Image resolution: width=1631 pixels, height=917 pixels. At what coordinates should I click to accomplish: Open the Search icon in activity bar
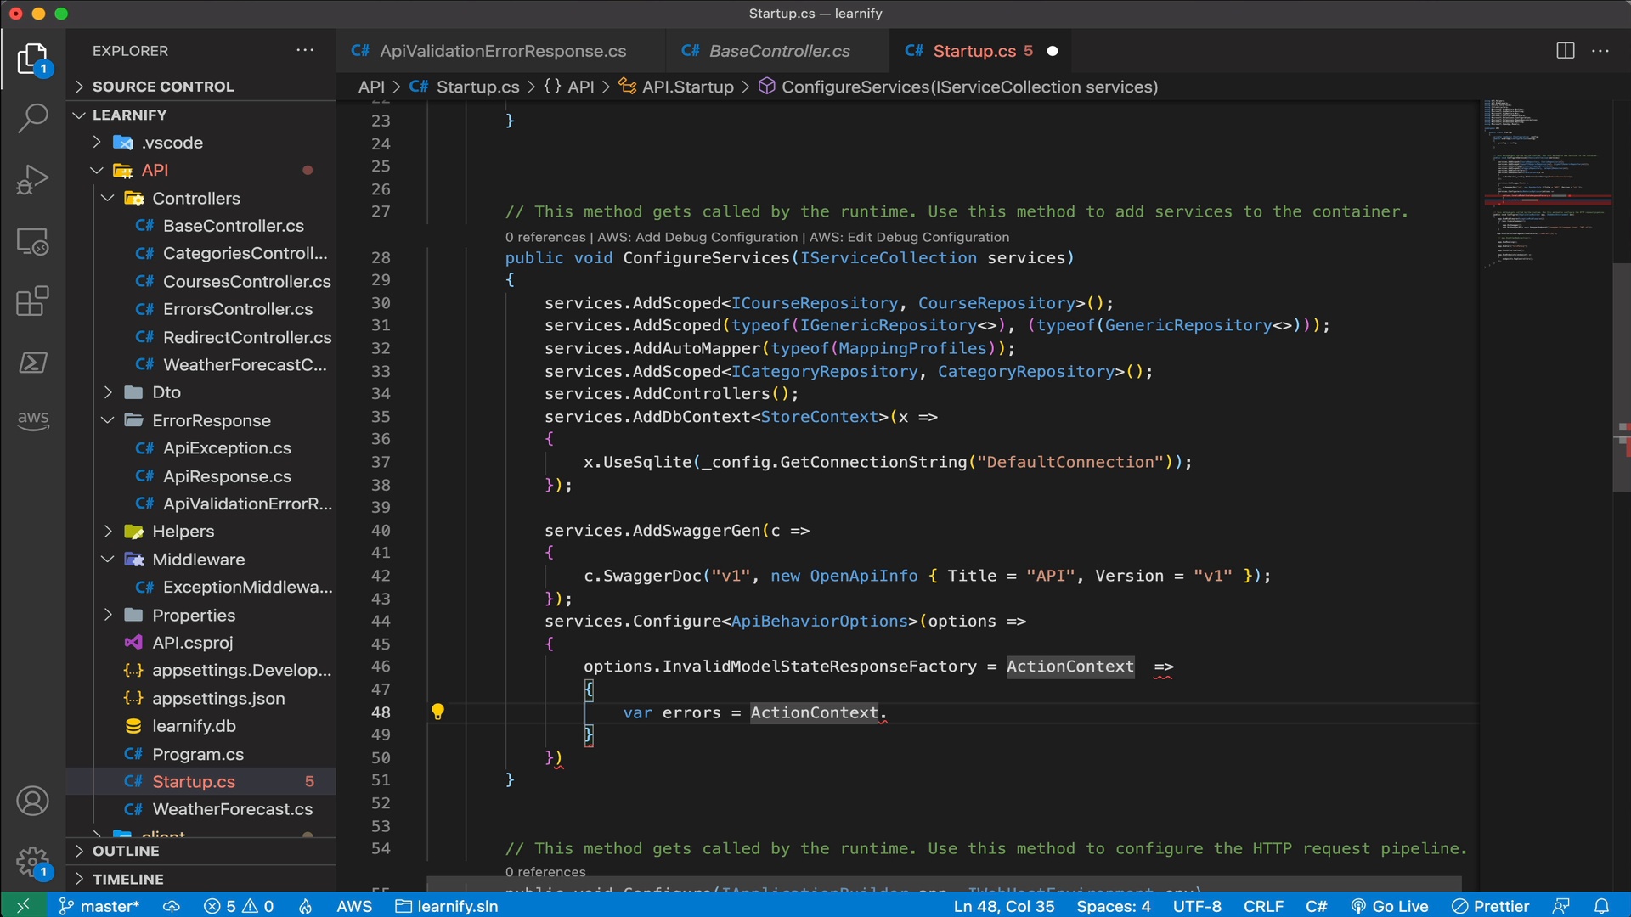pyautogui.click(x=32, y=116)
